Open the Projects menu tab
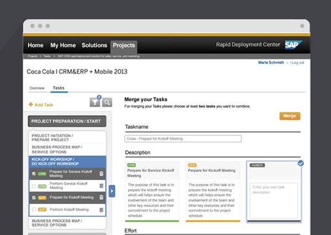Viewport: 331px width, 235px height. click(x=124, y=46)
